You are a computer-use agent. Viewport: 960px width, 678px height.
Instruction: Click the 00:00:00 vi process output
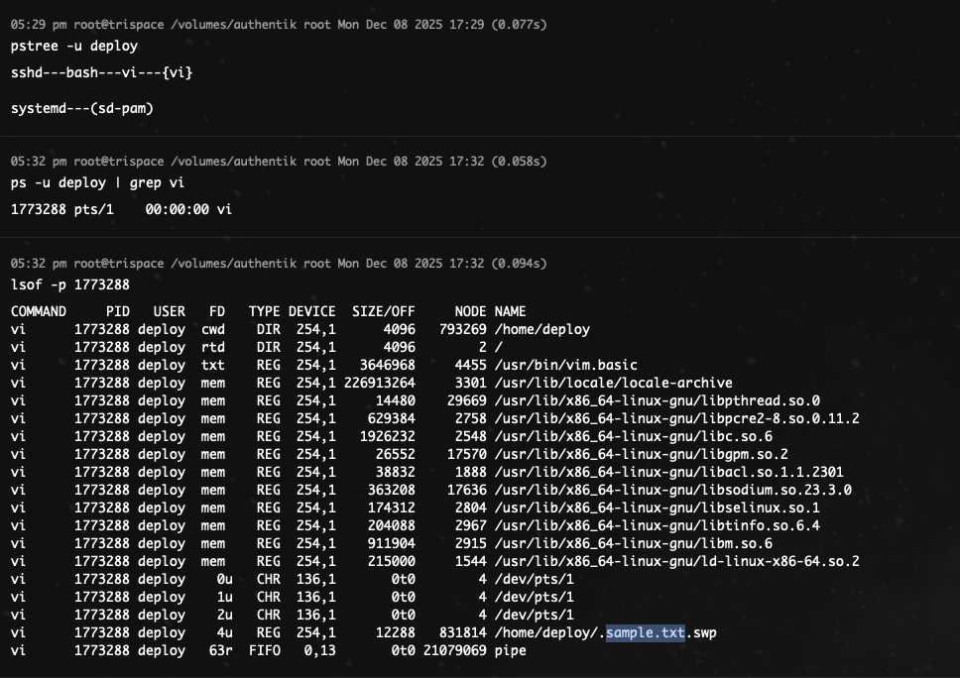[188, 209]
